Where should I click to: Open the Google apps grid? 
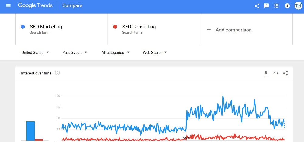point(276,6)
